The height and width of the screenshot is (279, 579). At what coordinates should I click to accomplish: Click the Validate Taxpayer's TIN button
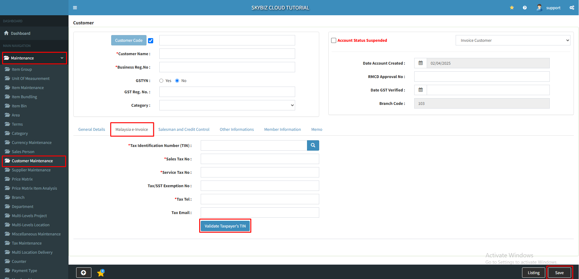(225, 226)
